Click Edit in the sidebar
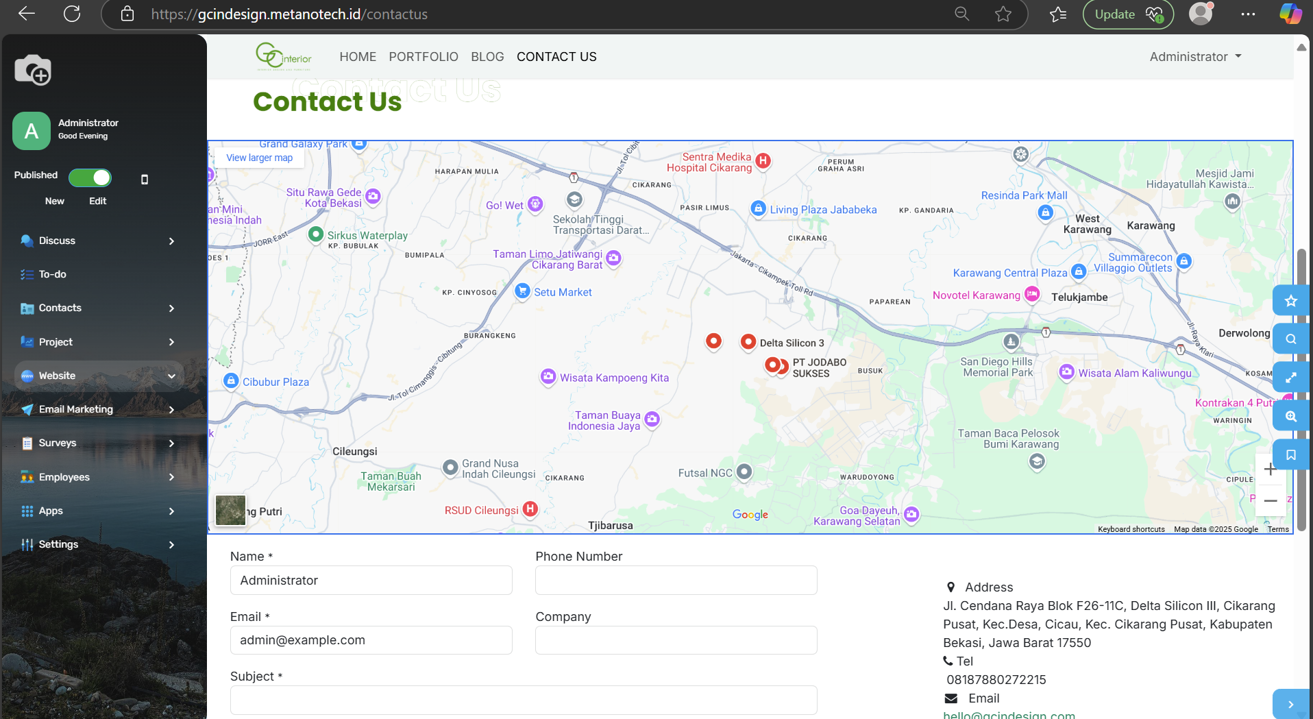The image size is (1313, 719). 97,201
